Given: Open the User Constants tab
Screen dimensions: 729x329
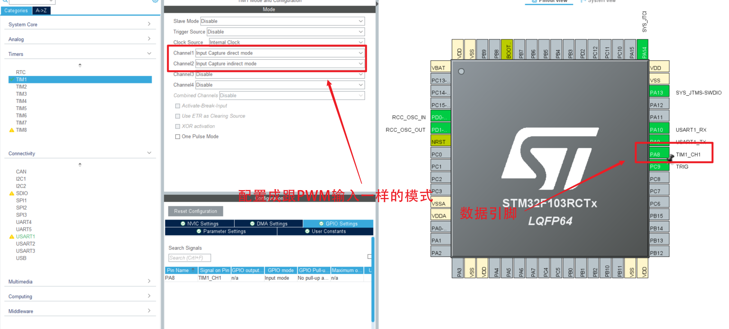Looking at the screenshot, I should point(325,231).
